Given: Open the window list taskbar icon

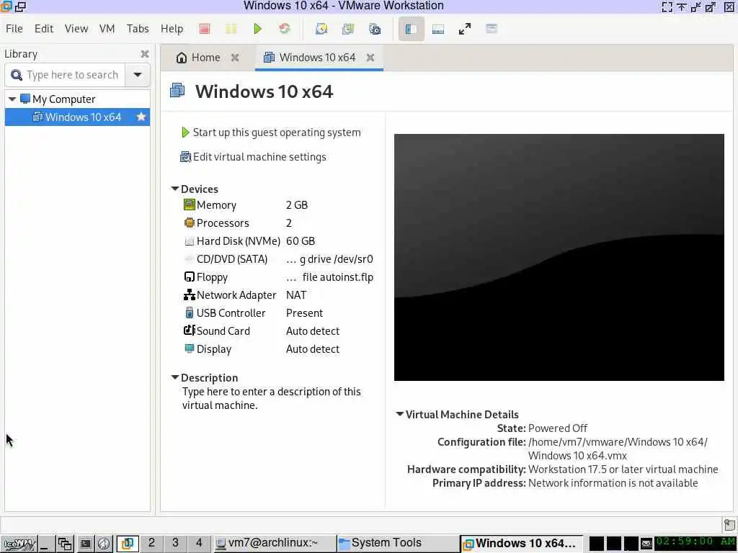Looking at the screenshot, I should click(x=65, y=544).
